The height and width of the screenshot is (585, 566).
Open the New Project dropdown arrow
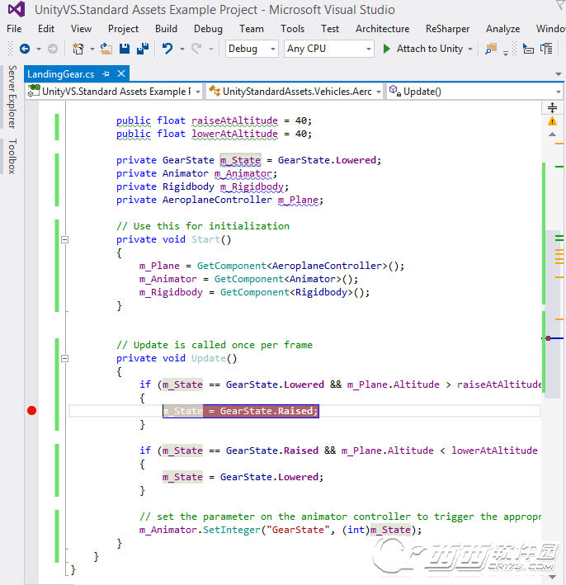pyautogui.click(x=92, y=49)
